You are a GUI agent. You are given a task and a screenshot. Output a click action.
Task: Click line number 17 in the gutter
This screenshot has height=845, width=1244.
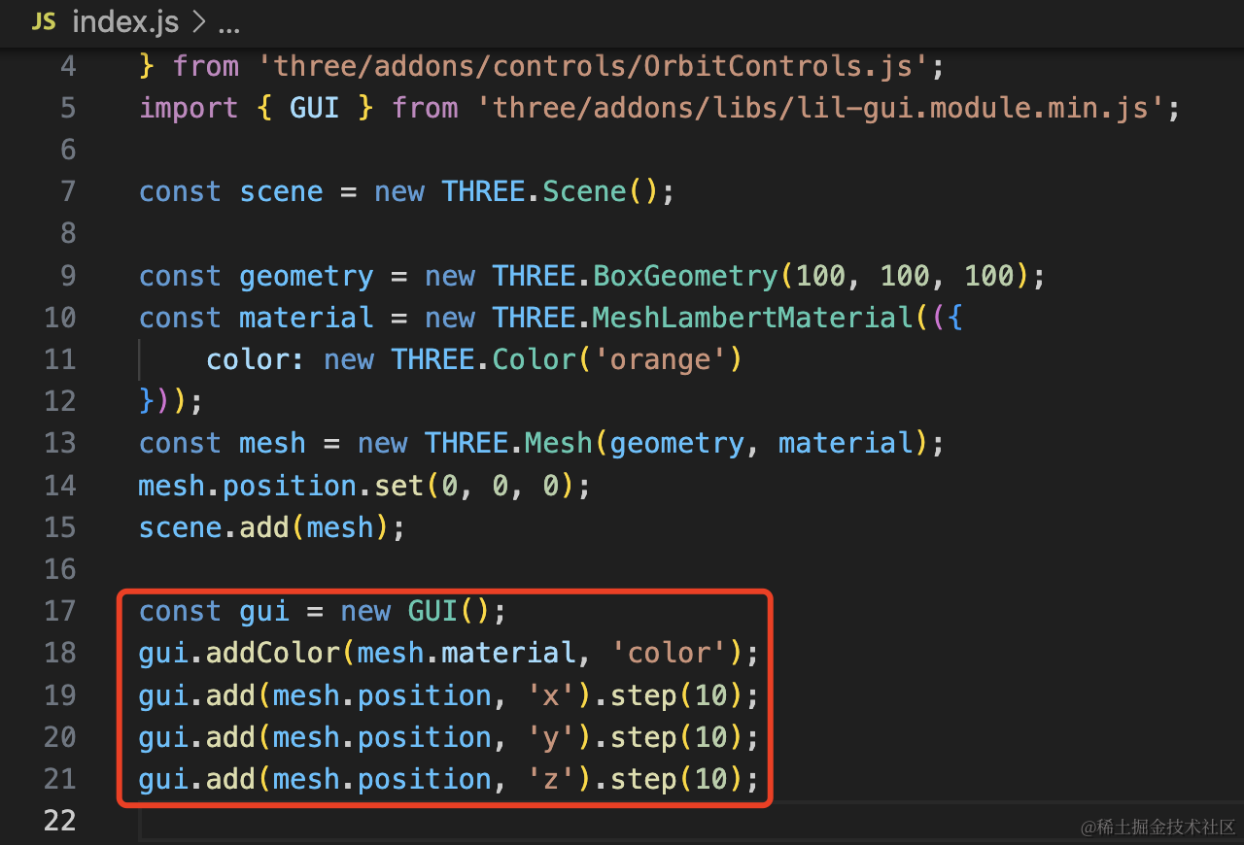59,611
